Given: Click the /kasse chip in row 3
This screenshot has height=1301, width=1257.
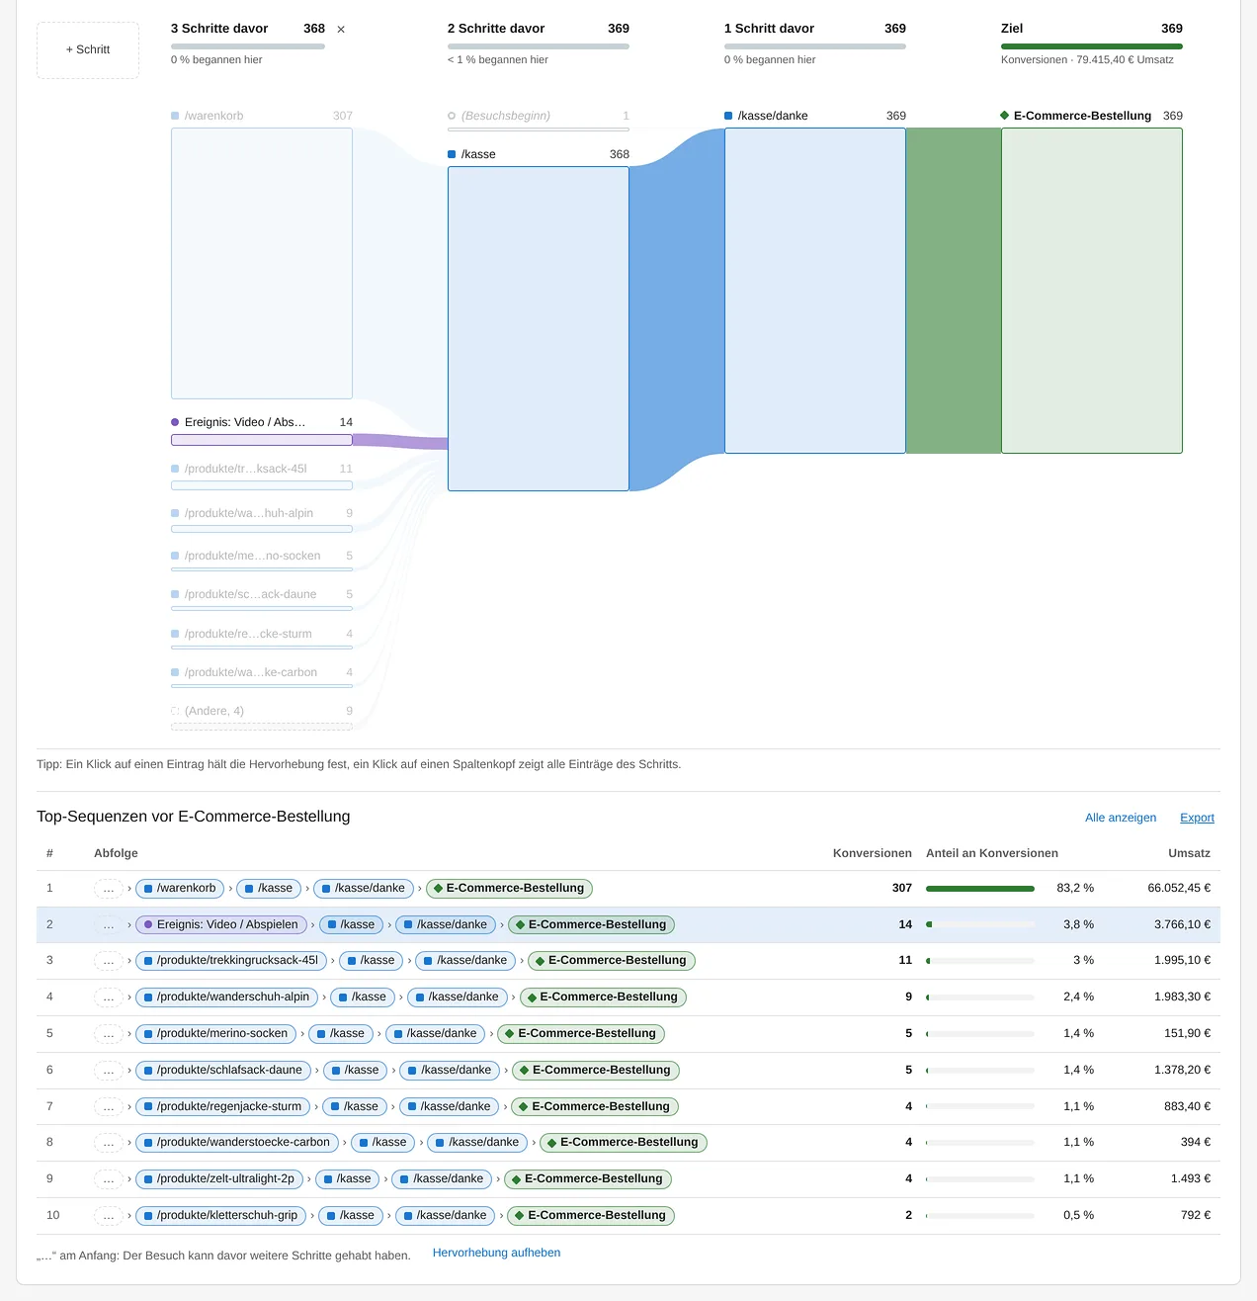Looking at the screenshot, I should tap(372, 961).
